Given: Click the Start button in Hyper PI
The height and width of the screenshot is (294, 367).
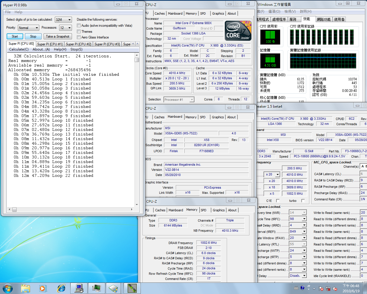Looking at the screenshot, I should tap(15, 36).
